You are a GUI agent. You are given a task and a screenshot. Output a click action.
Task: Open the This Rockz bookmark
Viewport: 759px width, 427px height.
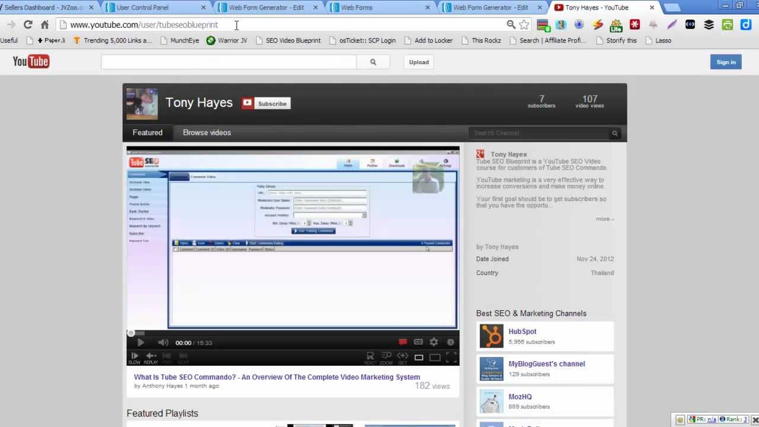(481, 40)
